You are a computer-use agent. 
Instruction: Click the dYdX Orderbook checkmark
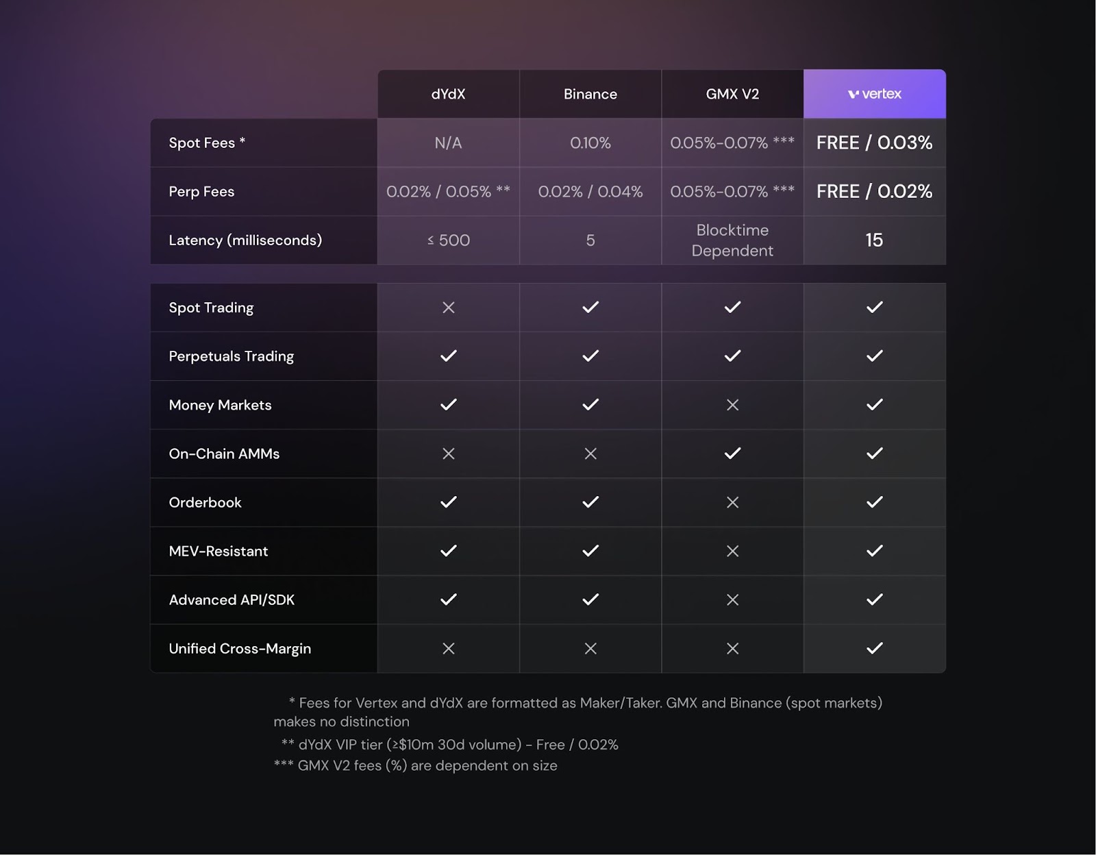point(449,502)
